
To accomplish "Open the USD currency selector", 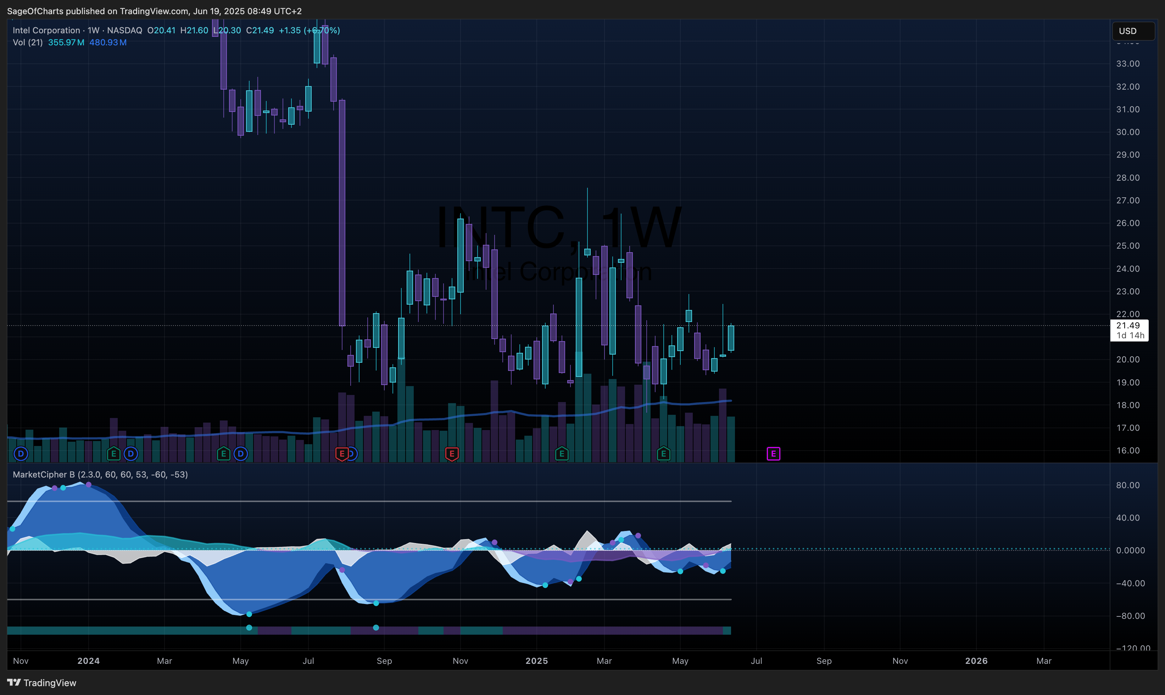I will click(1133, 31).
